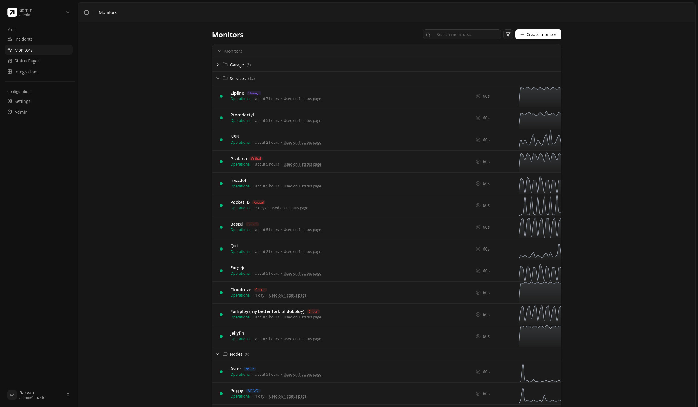Click the Admin shield icon
This screenshot has height=407, width=698.
[x=10, y=112]
